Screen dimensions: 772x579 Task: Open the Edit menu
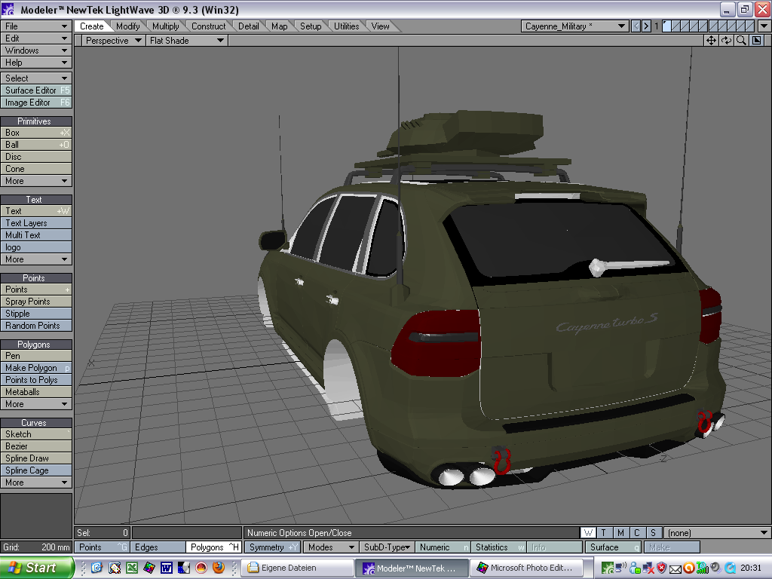click(x=36, y=38)
